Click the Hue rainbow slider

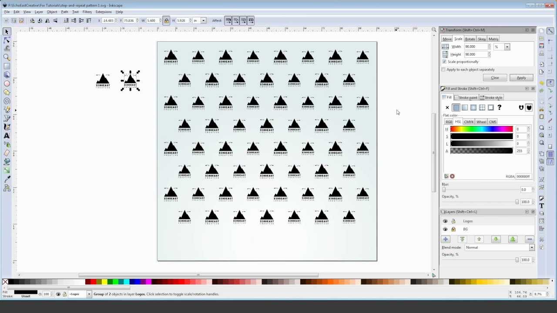(x=482, y=129)
